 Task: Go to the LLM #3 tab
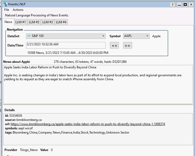click(47, 22)
